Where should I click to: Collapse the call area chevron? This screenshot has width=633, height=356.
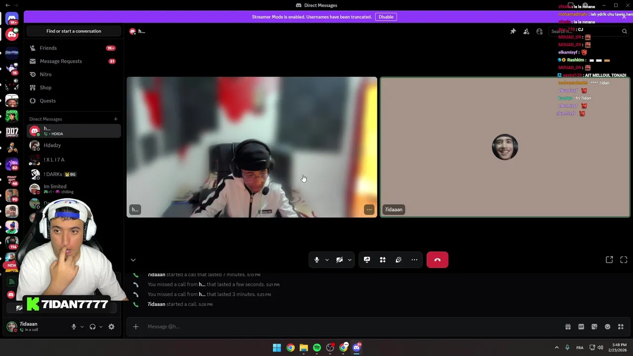133,260
